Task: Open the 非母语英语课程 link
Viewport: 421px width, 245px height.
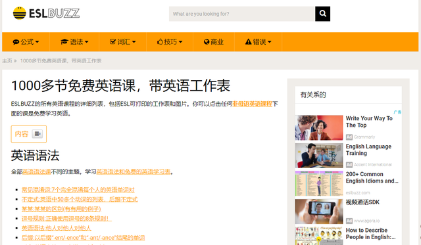Action: pos(252,104)
